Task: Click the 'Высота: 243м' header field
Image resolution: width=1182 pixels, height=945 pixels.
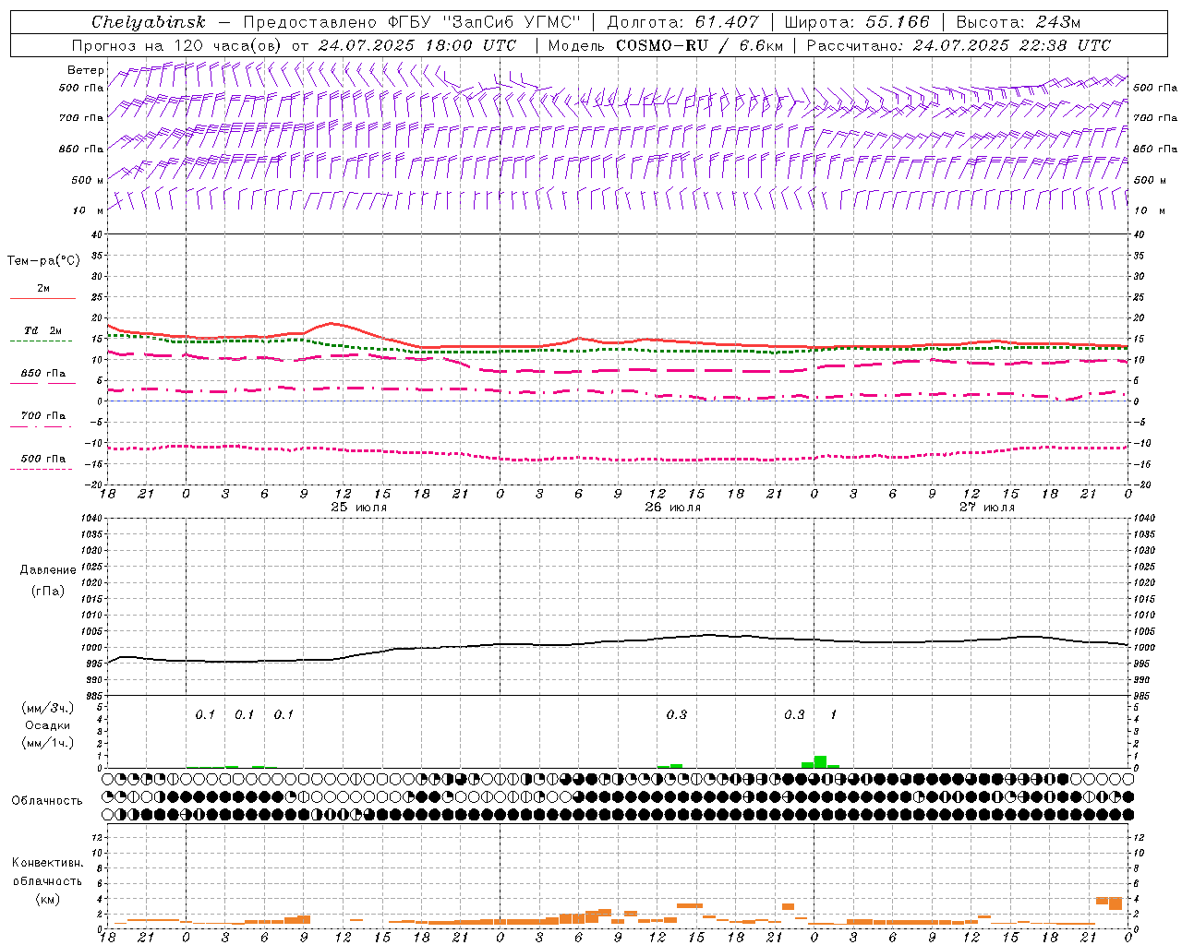Action: pyautogui.click(x=1018, y=22)
